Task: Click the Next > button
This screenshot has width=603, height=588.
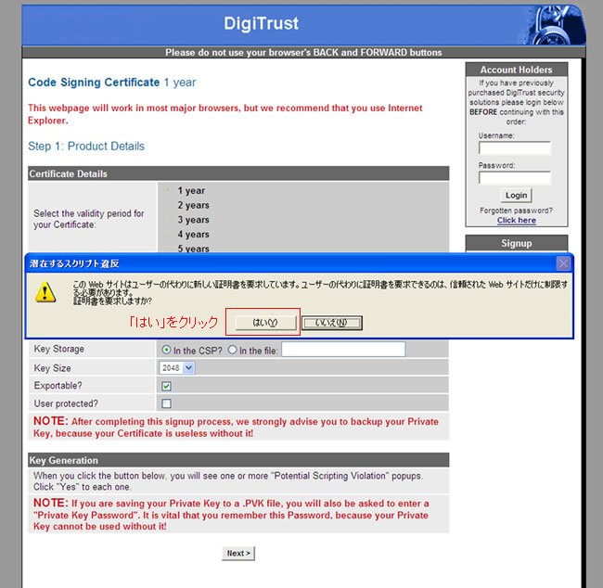Action: pyautogui.click(x=238, y=554)
